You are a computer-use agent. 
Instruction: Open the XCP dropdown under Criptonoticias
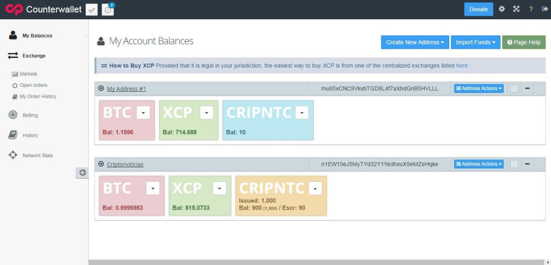[220, 188]
